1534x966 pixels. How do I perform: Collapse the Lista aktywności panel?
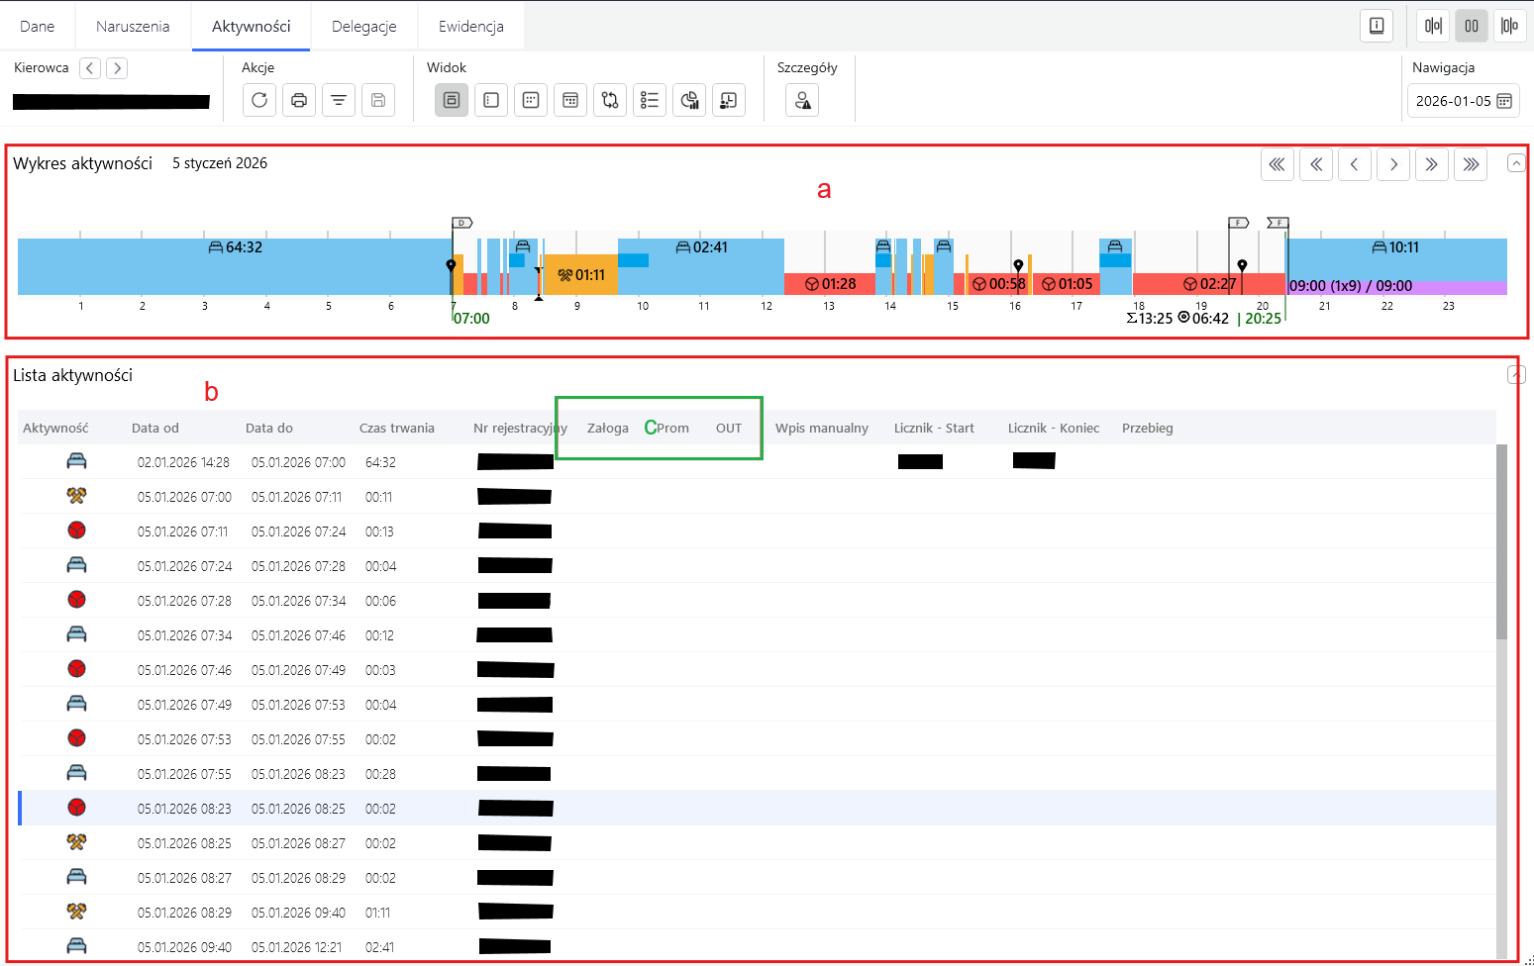[1516, 374]
